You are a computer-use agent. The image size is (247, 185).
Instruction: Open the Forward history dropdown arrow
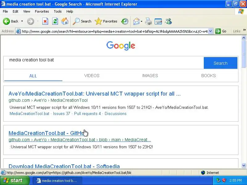[38, 21]
